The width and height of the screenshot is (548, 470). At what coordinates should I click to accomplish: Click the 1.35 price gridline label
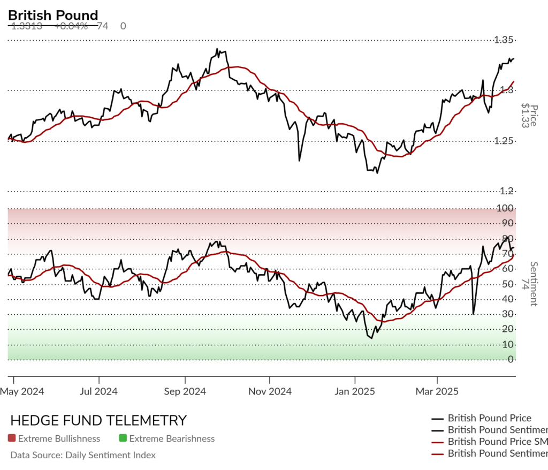click(x=504, y=40)
